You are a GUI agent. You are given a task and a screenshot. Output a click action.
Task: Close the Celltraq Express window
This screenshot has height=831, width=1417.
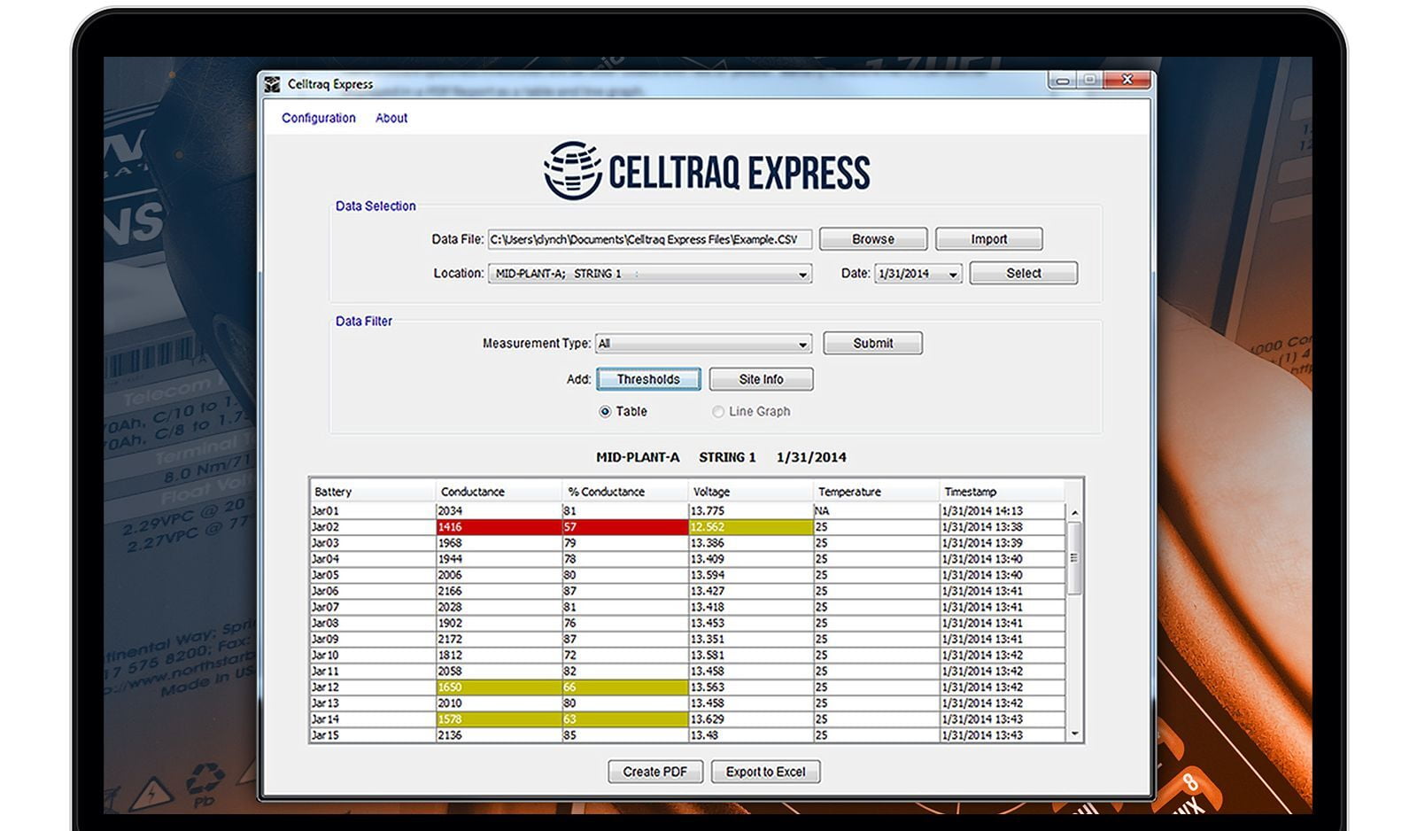[x=1127, y=81]
